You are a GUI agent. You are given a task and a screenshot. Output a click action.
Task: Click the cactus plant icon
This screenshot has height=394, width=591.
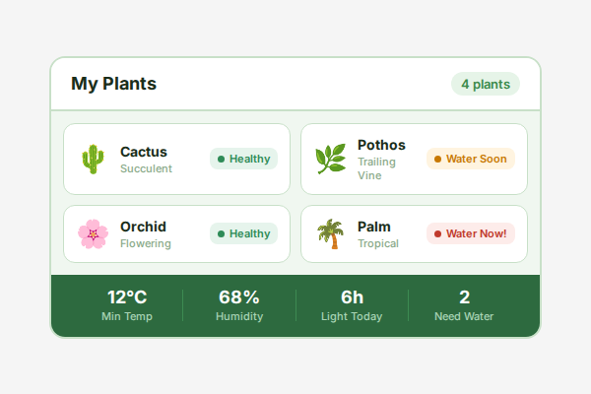[93, 159]
